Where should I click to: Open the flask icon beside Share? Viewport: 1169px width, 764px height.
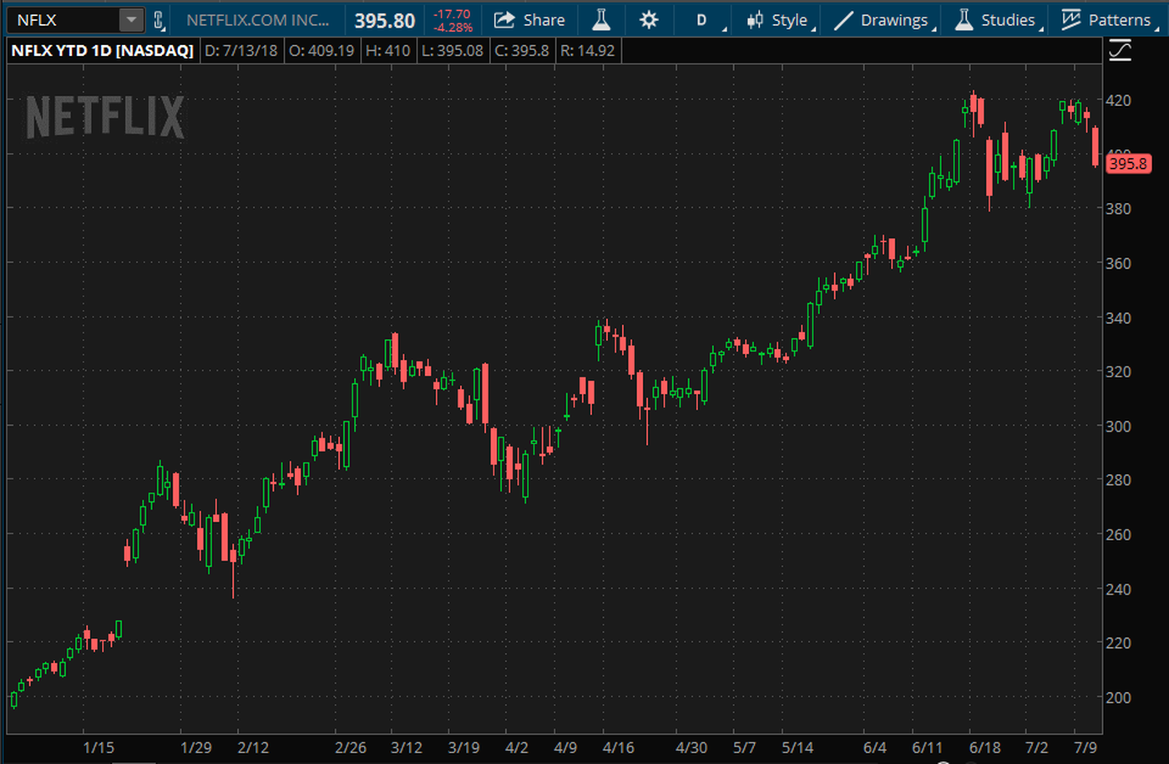point(600,19)
